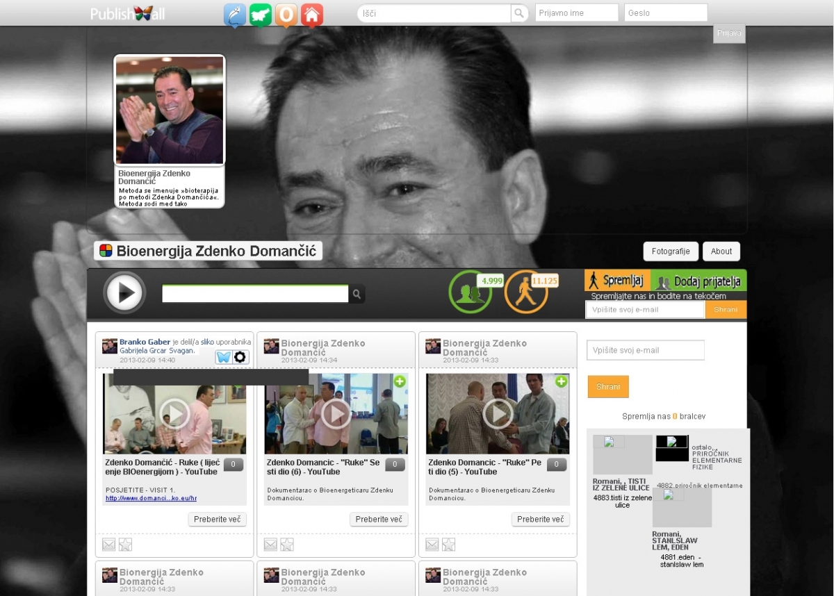Click the red home icon
The width and height of the screenshot is (834, 596).
[x=312, y=15]
